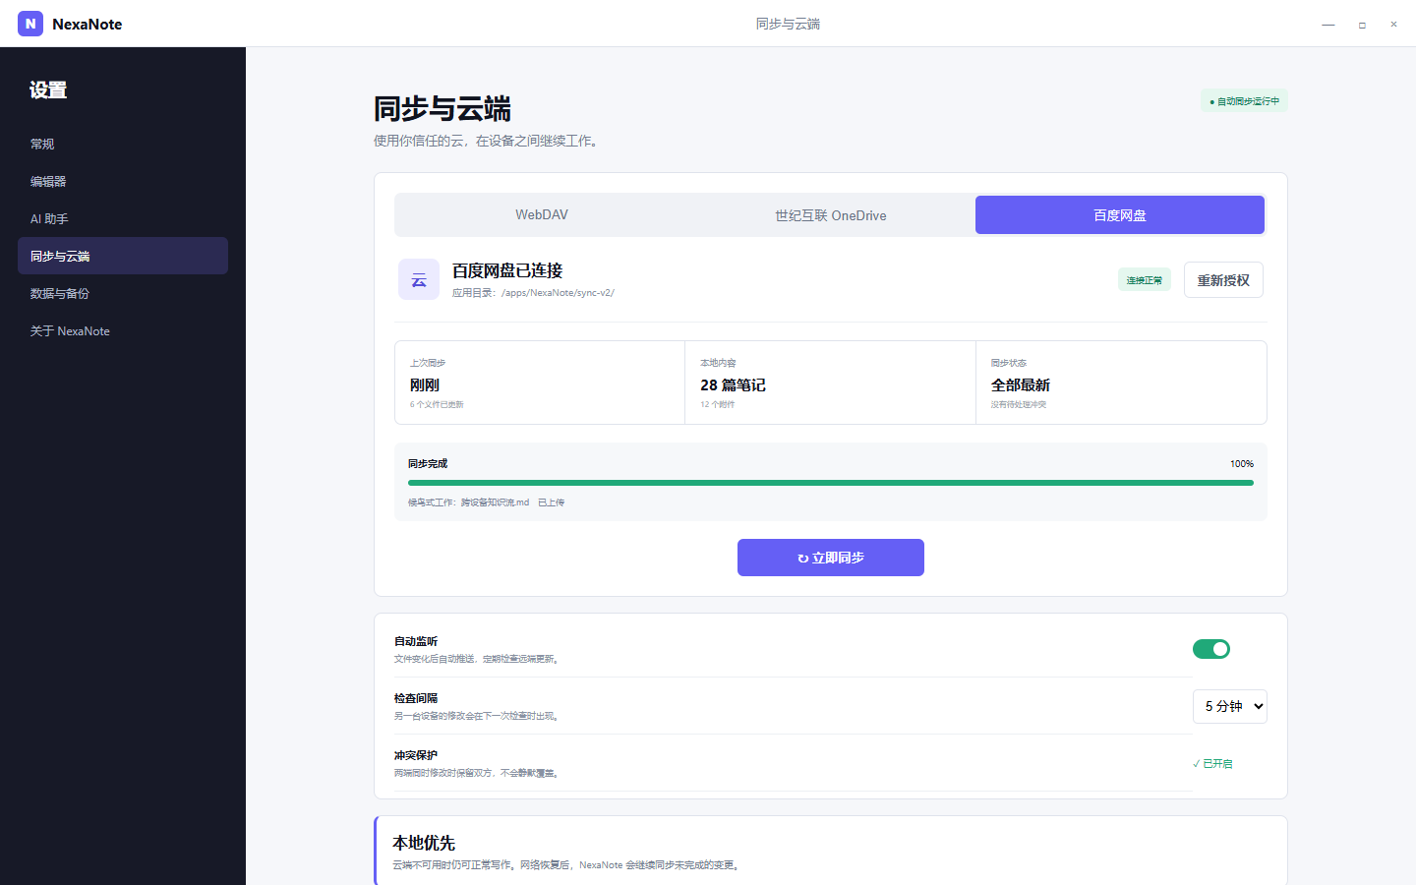This screenshot has width=1416, height=885.
Task: Click the NexaNote logo icon
Action: [x=30, y=24]
